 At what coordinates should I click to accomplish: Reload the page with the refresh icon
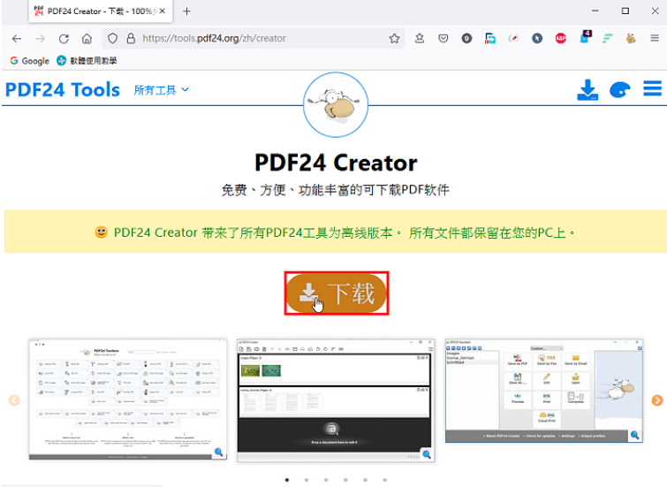pos(64,39)
